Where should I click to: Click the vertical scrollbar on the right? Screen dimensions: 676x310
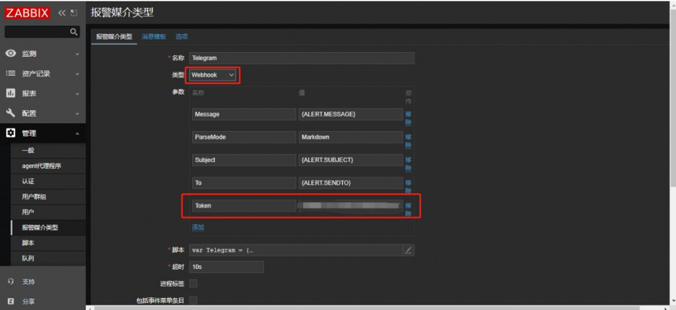pos(673,99)
